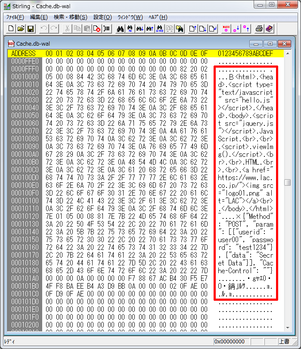
Task: Close the Cache.db-wal child window
Action: [284, 44]
